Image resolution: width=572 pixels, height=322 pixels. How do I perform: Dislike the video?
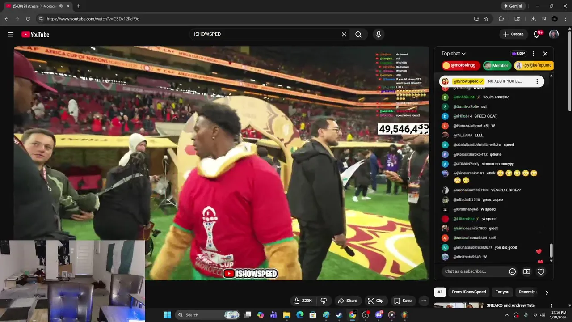click(324, 301)
